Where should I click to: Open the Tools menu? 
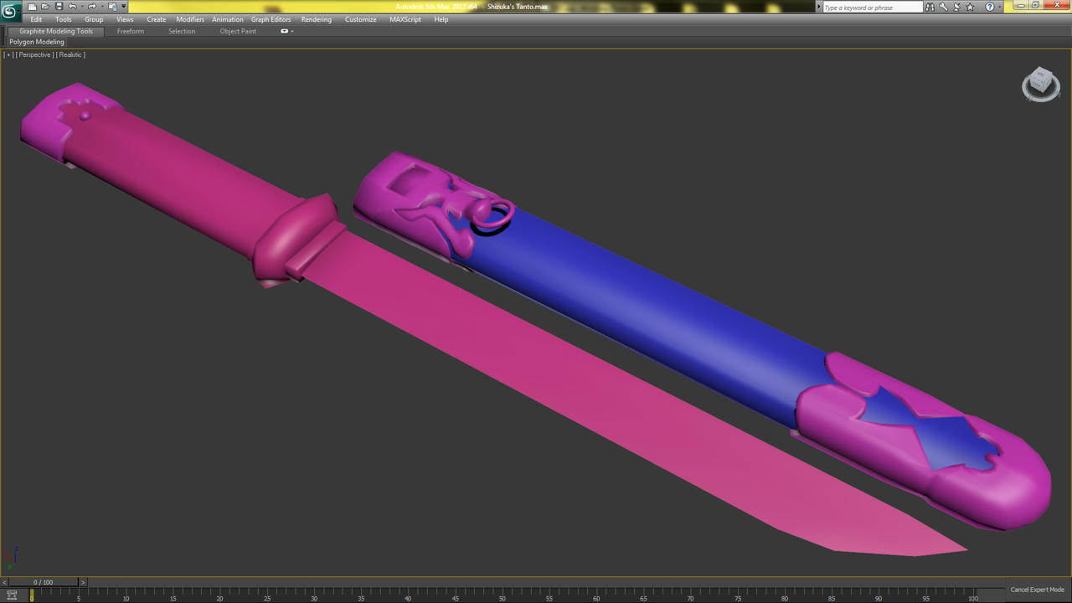[x=64, y=19]
